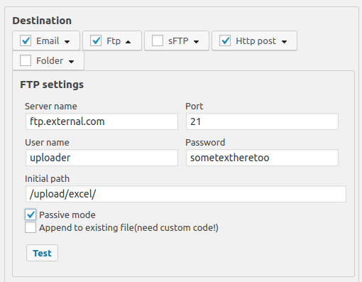
Task: Focus the Initial path field
Action: 186,194
